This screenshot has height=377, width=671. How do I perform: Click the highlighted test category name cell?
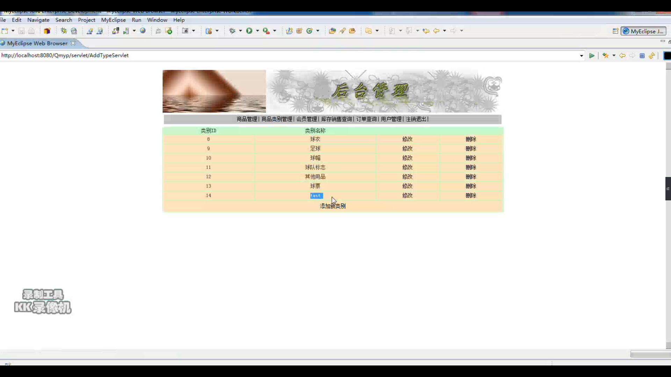[316, 195]
